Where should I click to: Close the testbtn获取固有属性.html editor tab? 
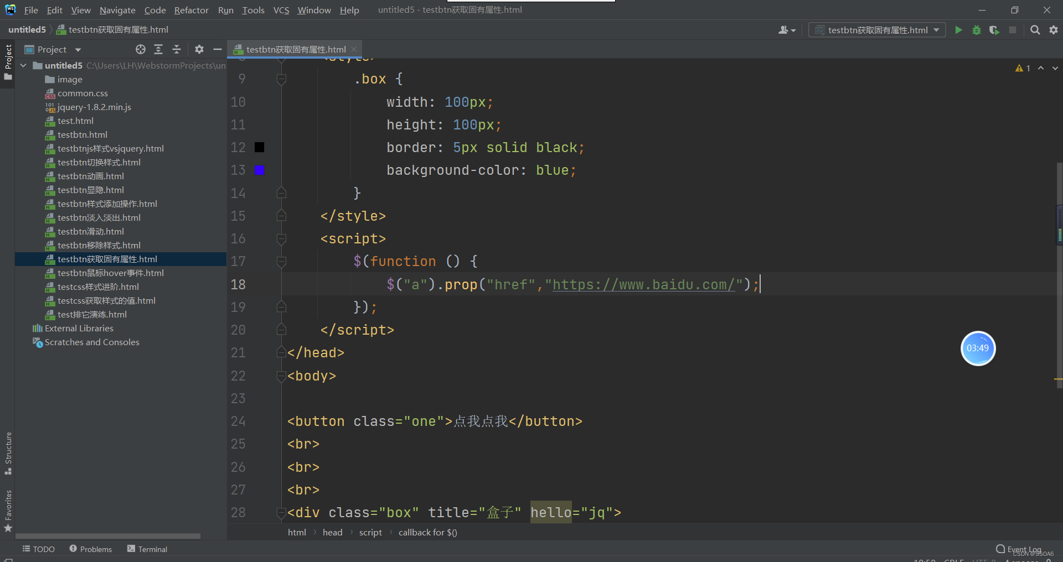pyautogui.click(x=354, y=49)
